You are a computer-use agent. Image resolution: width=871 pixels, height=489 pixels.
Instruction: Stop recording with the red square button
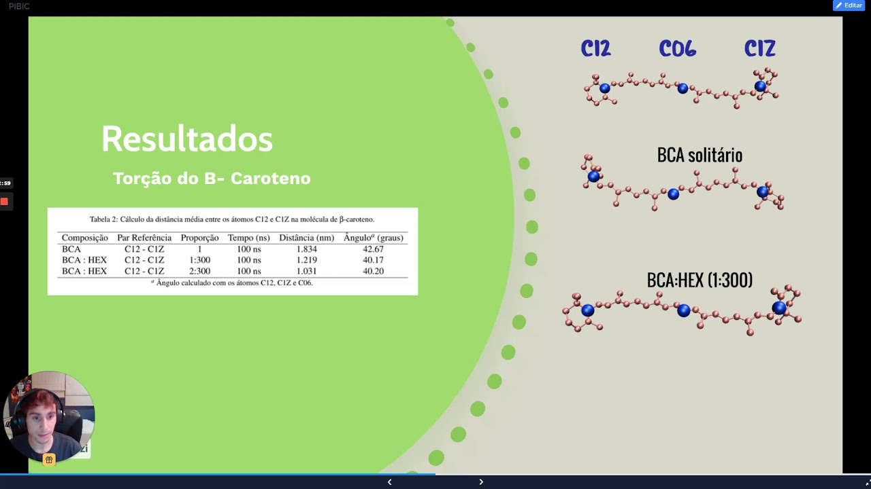pyautogui.click(x=4, y=202)
